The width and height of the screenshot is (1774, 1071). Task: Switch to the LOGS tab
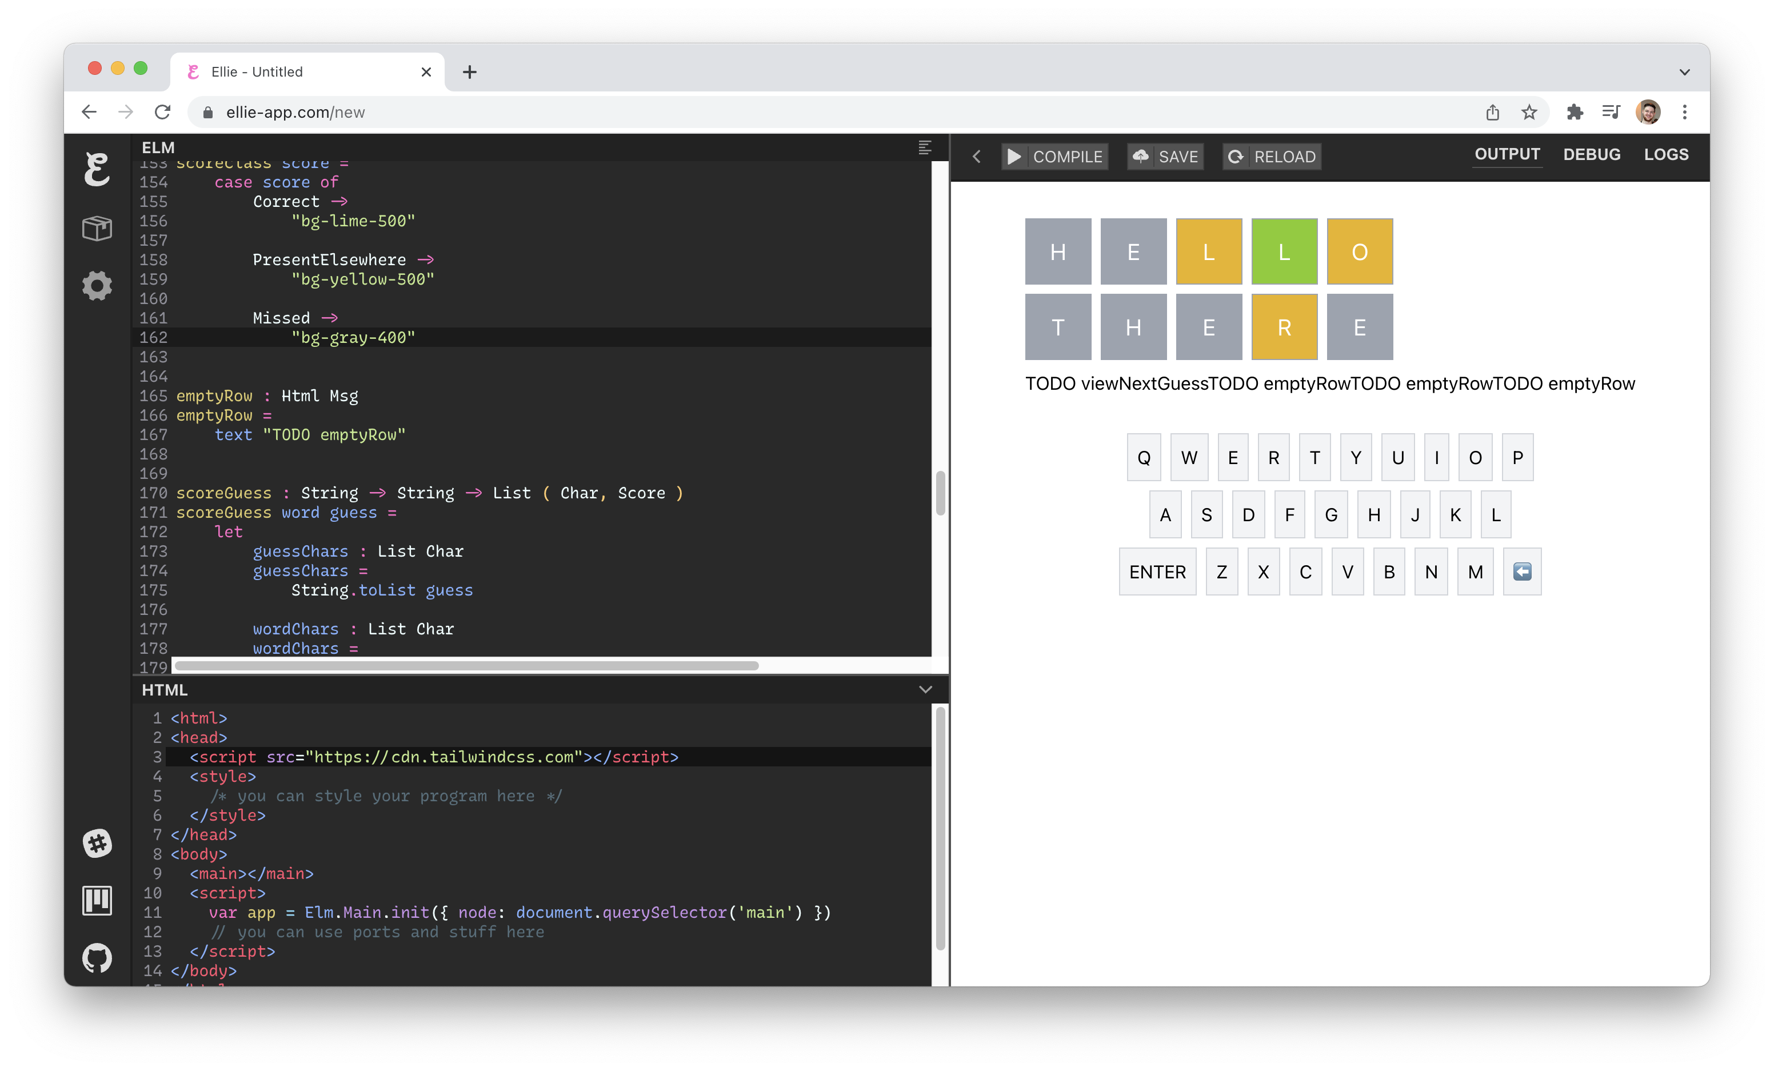tap(1666, 154)
